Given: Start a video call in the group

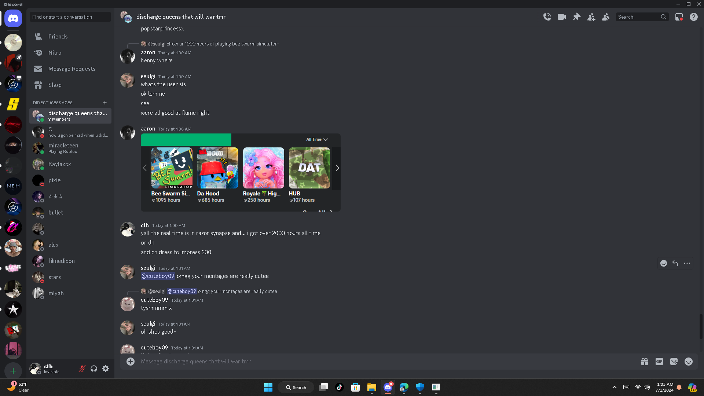Looking at the screenshot, I should coord(562,17).
